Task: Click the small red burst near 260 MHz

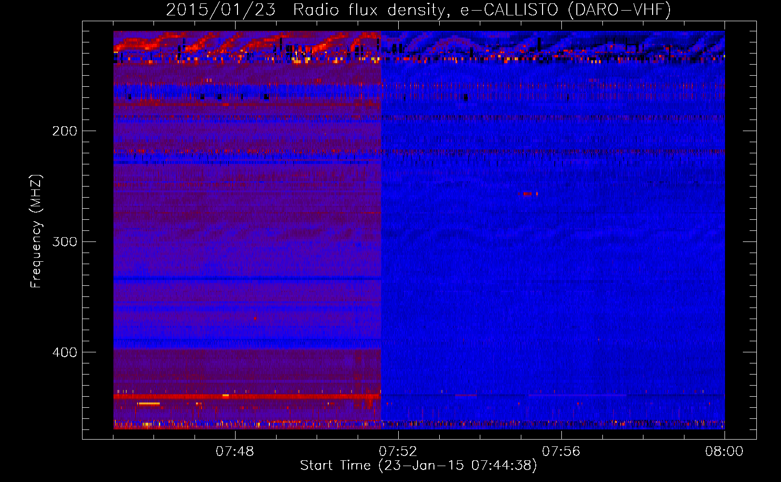Action: click(528, 194)
